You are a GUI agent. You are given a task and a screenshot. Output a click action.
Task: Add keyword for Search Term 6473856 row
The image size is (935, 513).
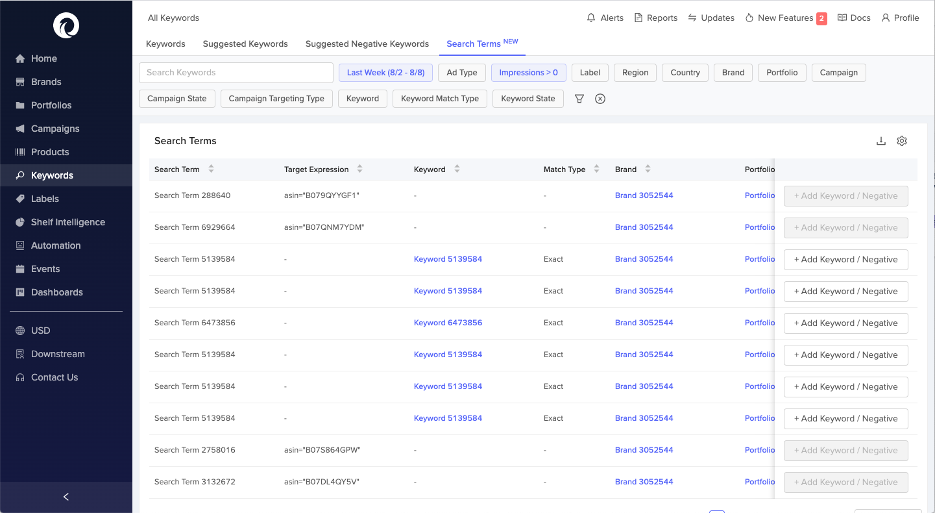(846, 323)
